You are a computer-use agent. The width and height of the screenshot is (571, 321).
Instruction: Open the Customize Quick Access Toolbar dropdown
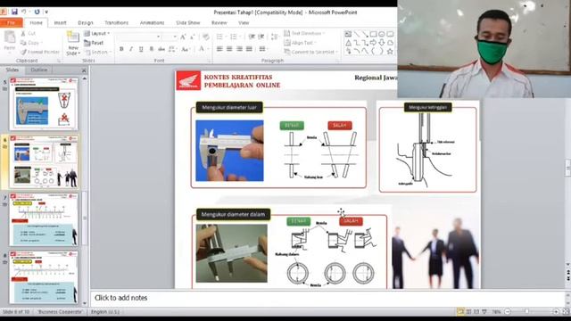tap(46, 12)
